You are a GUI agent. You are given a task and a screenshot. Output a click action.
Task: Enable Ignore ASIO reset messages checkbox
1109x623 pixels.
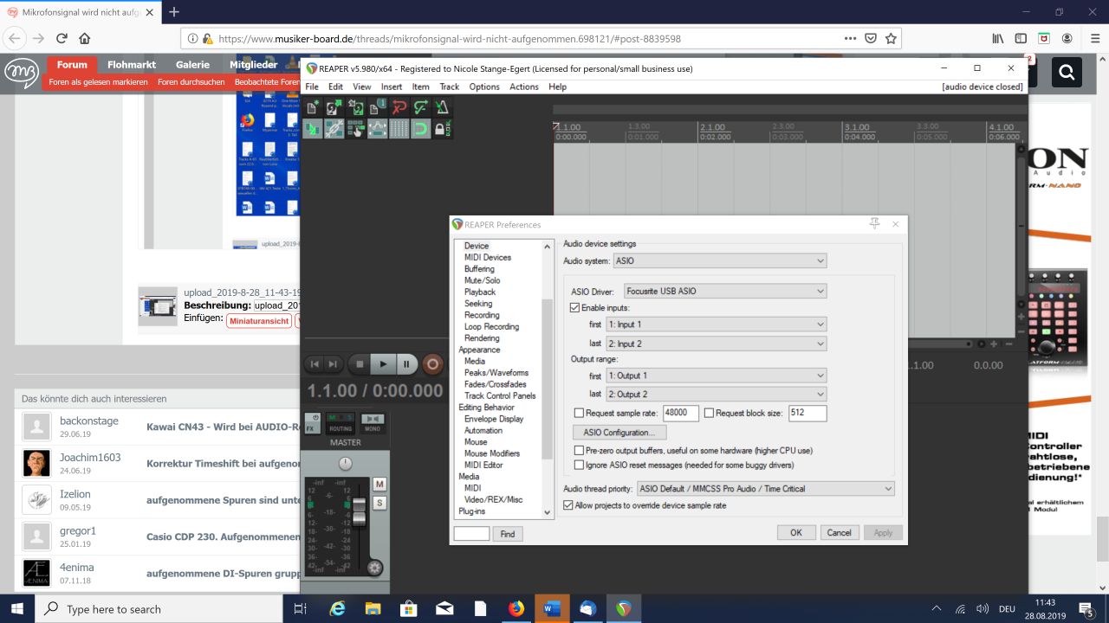point(580,465)
